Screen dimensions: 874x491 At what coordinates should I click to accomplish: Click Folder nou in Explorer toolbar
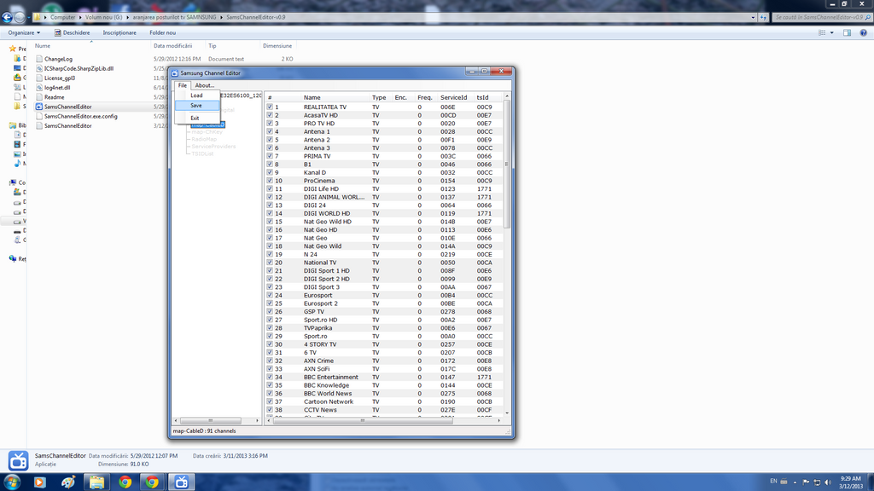coord(162,33)
